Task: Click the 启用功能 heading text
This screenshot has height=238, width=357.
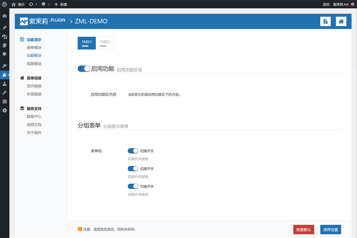Action: click(x=103, y=69)
